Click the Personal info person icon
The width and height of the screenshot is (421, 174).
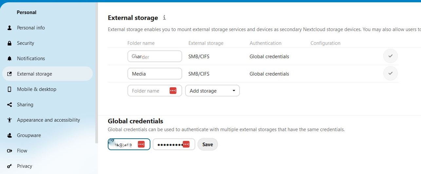point(10,28)
